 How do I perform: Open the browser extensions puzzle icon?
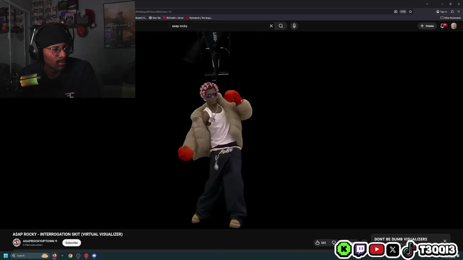[x=452, y=12]
